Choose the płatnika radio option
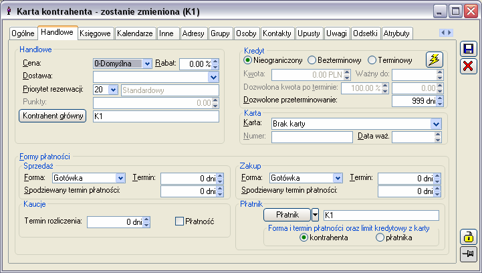This screenshot has width=482, height=273. pos(380,238)
